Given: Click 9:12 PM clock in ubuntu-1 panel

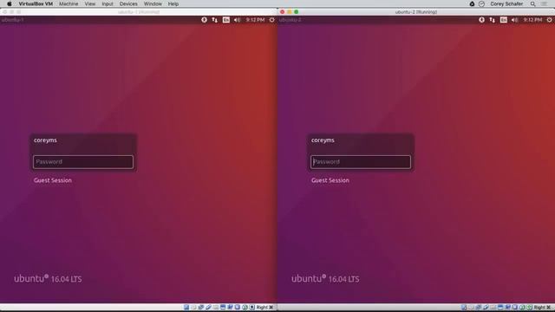Looking at the screenshot, I should tap(255, 20).
